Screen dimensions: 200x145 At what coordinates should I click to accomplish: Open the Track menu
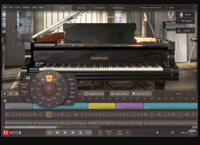(x=17, y=8)
